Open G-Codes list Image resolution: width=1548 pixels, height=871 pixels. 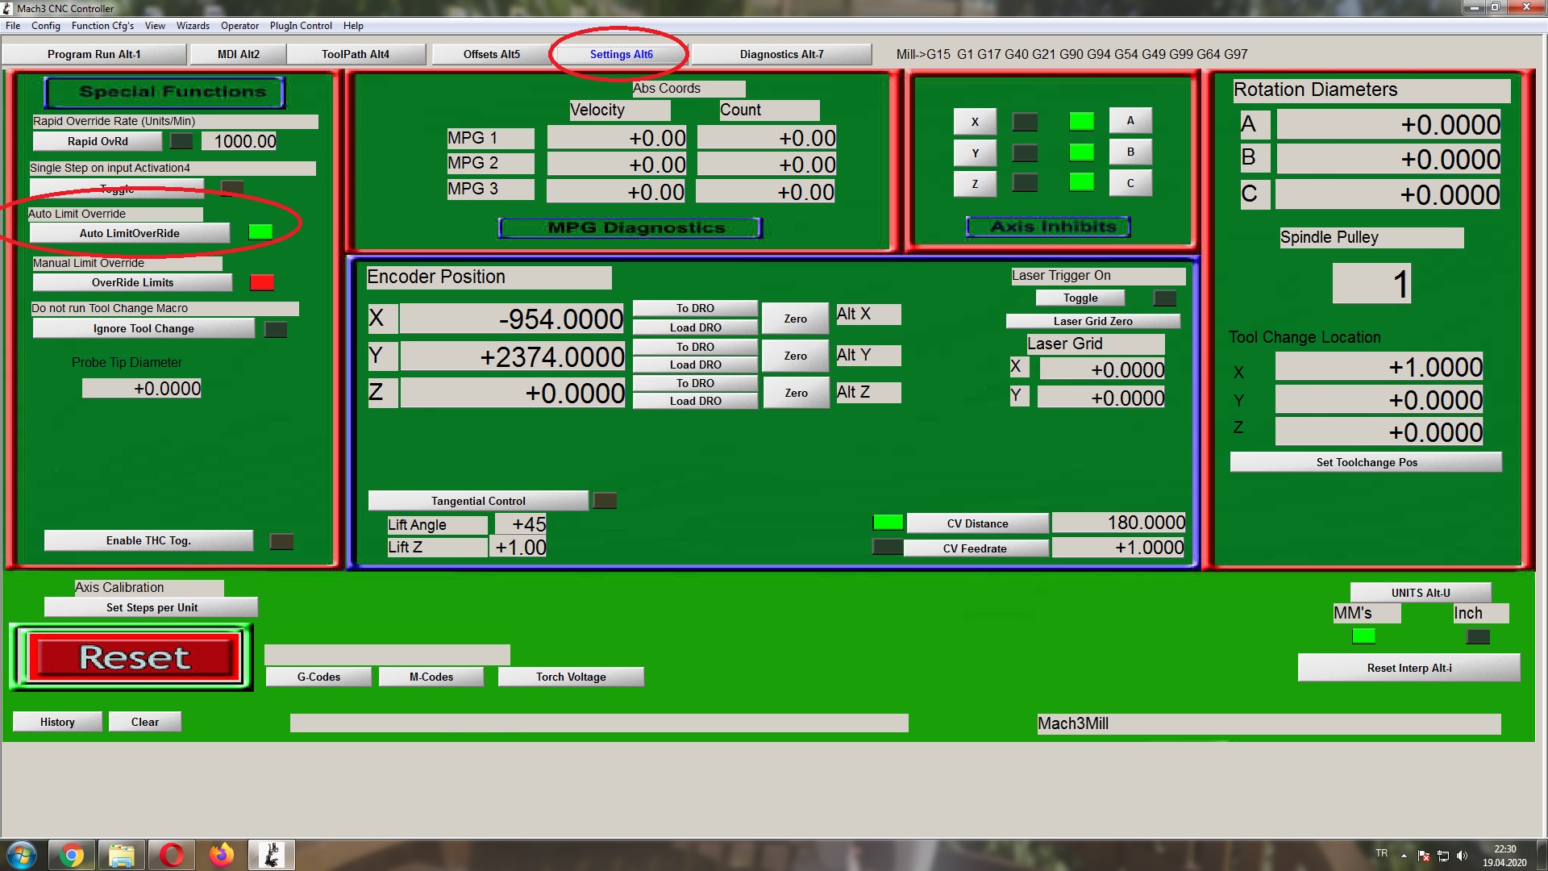(x=318, y=677)
